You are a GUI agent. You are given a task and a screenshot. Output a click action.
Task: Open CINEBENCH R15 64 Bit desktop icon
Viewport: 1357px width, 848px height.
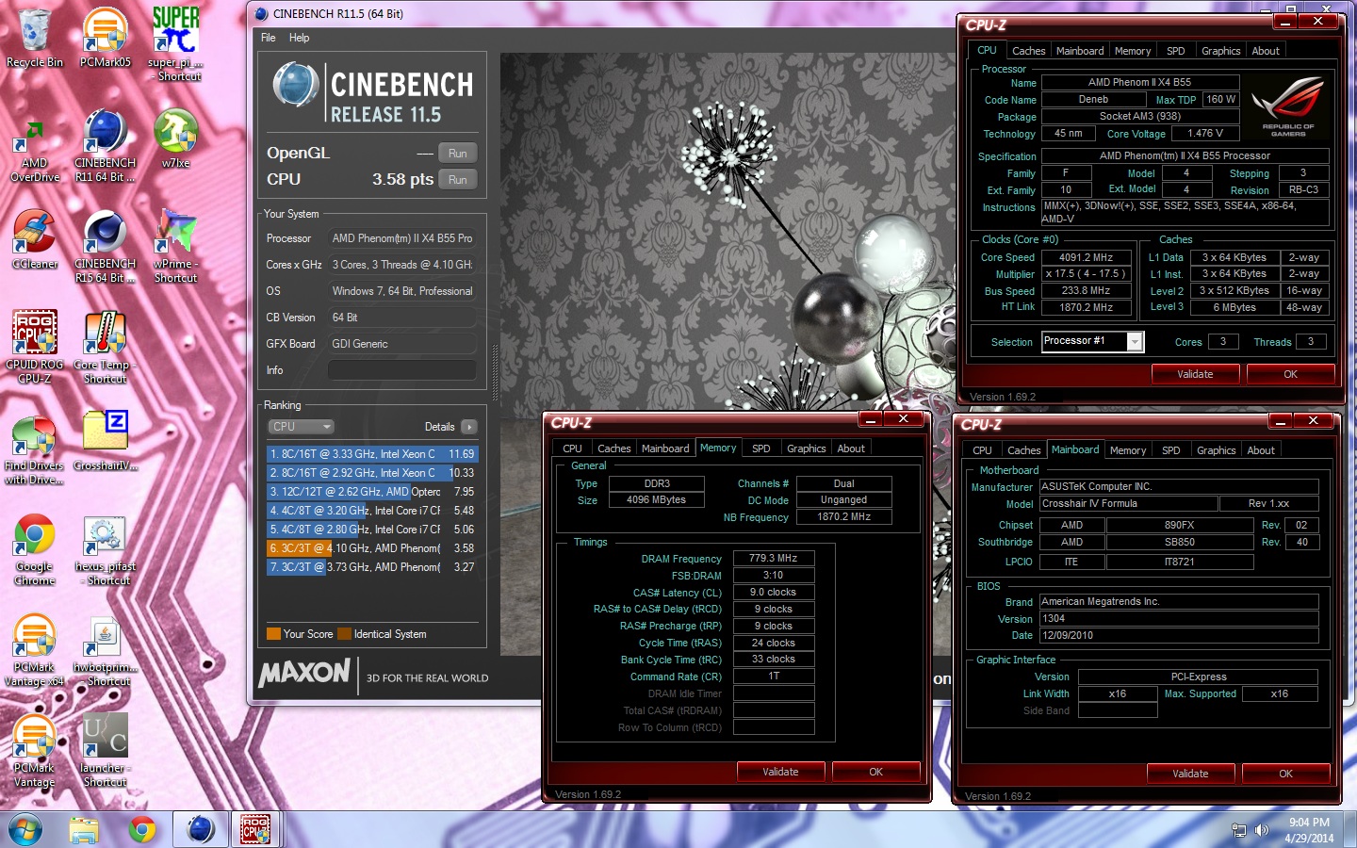coord(106,247)
